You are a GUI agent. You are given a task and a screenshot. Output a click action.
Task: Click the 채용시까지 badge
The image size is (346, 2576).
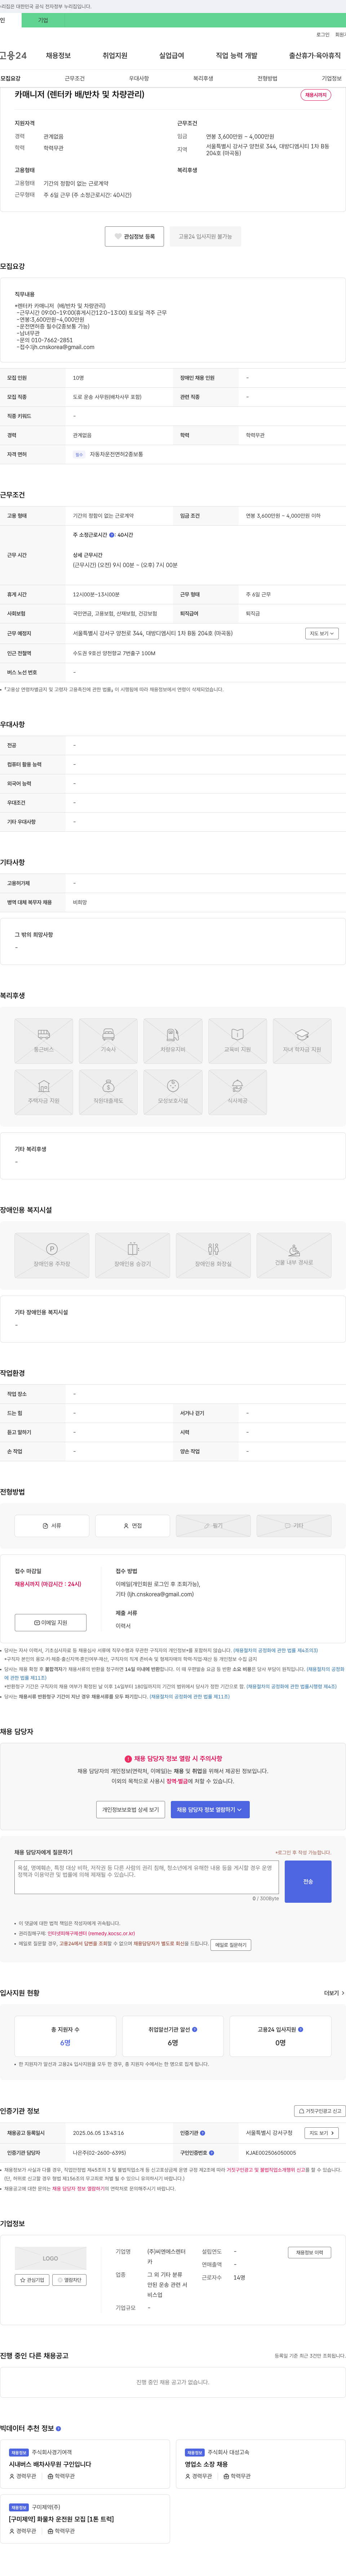316,95
